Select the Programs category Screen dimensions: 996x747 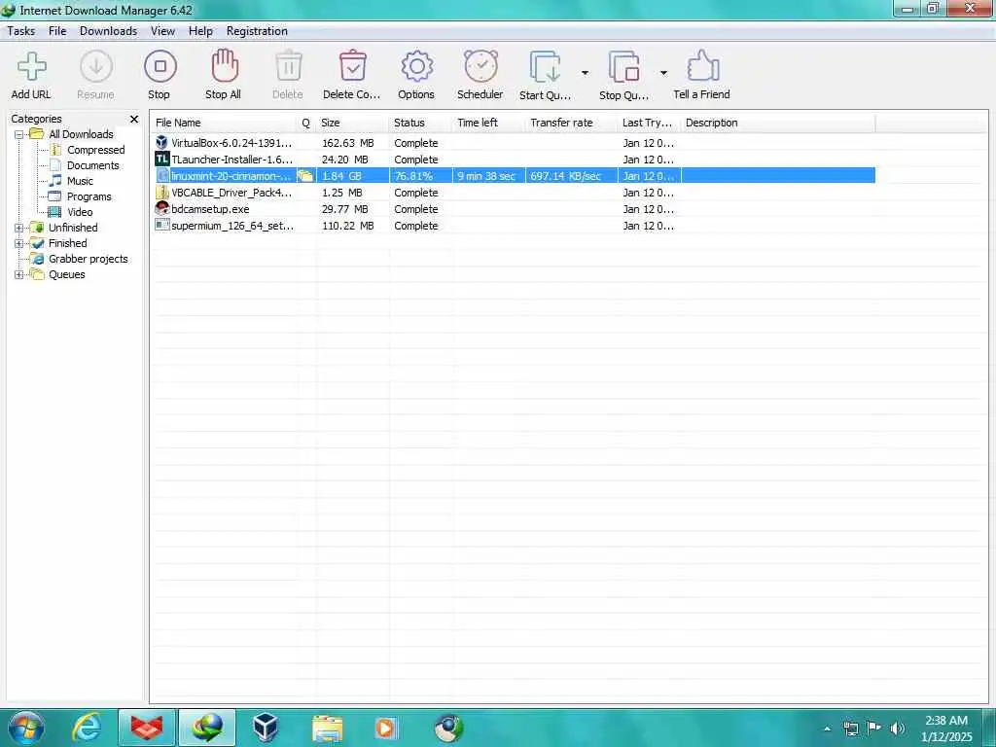89,196
